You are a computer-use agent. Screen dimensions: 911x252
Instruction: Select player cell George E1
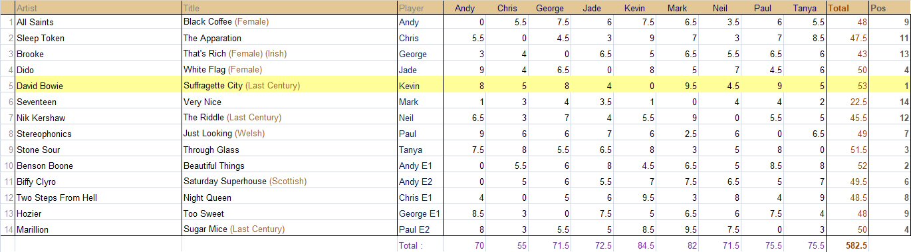pos(420,213)
